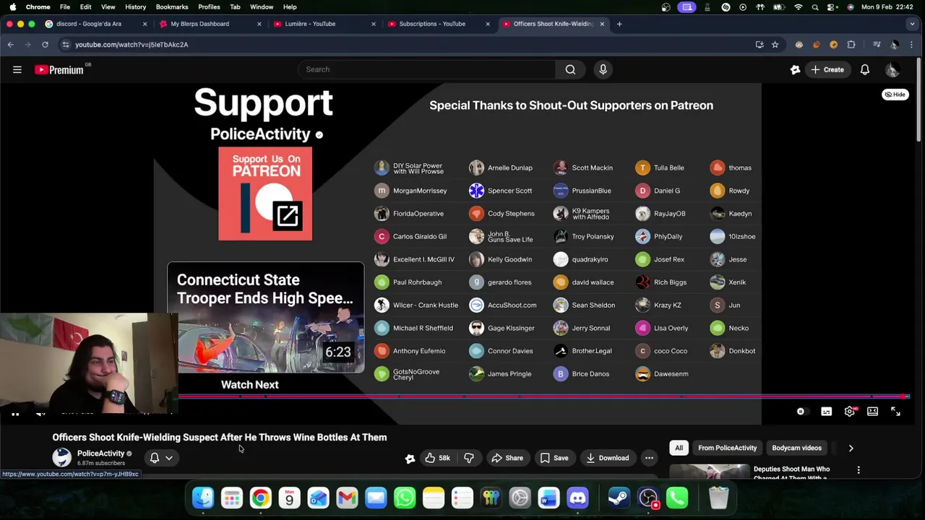Open Chrome three-dot menu

pyautogui.click(x=912, y=45)
